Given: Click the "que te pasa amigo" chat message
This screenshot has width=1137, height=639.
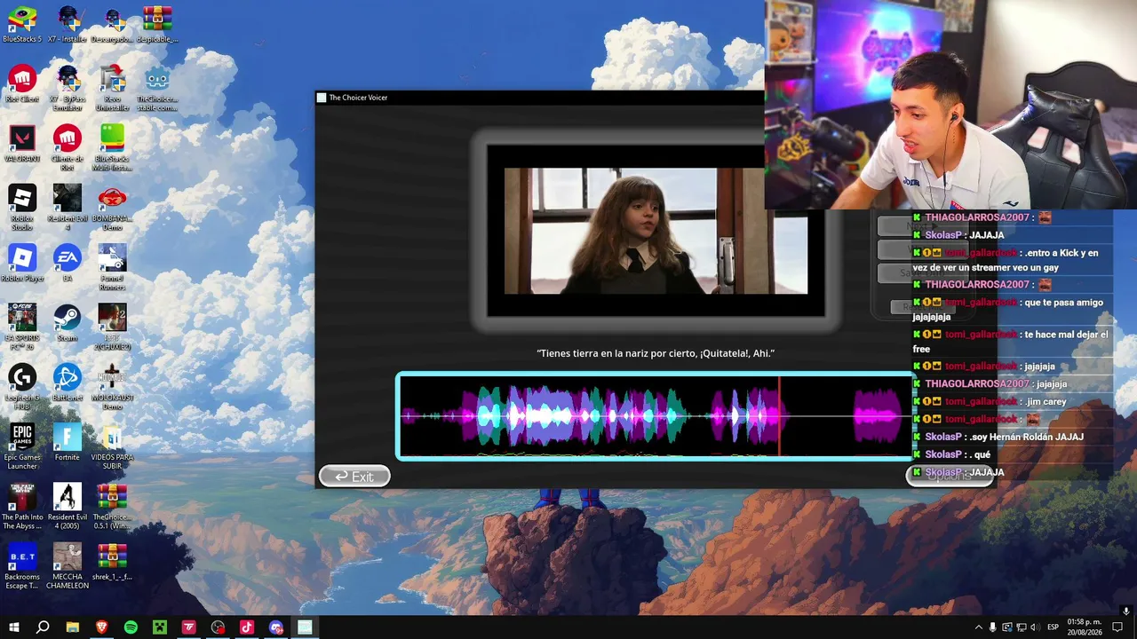Looking at the screenshot, I should 1007,309.
